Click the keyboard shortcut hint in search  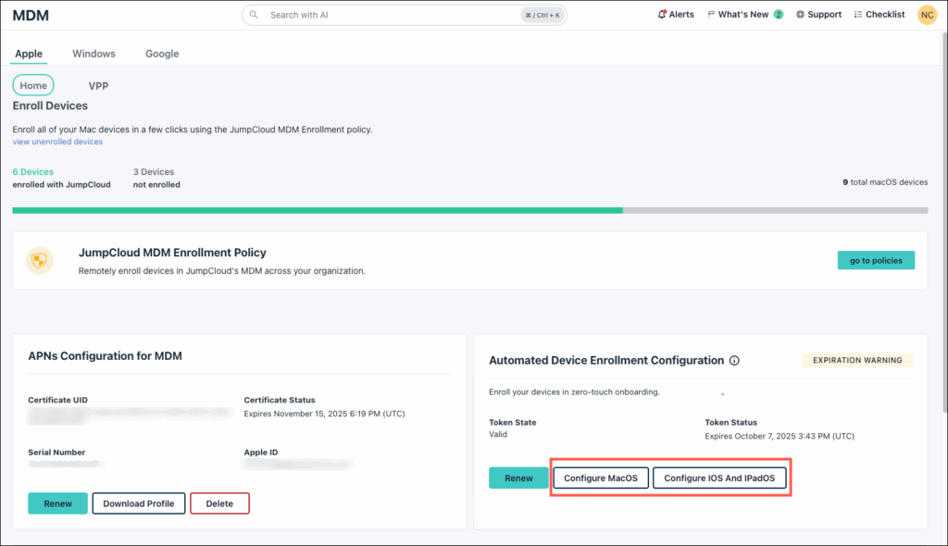(x=543, y=15)
